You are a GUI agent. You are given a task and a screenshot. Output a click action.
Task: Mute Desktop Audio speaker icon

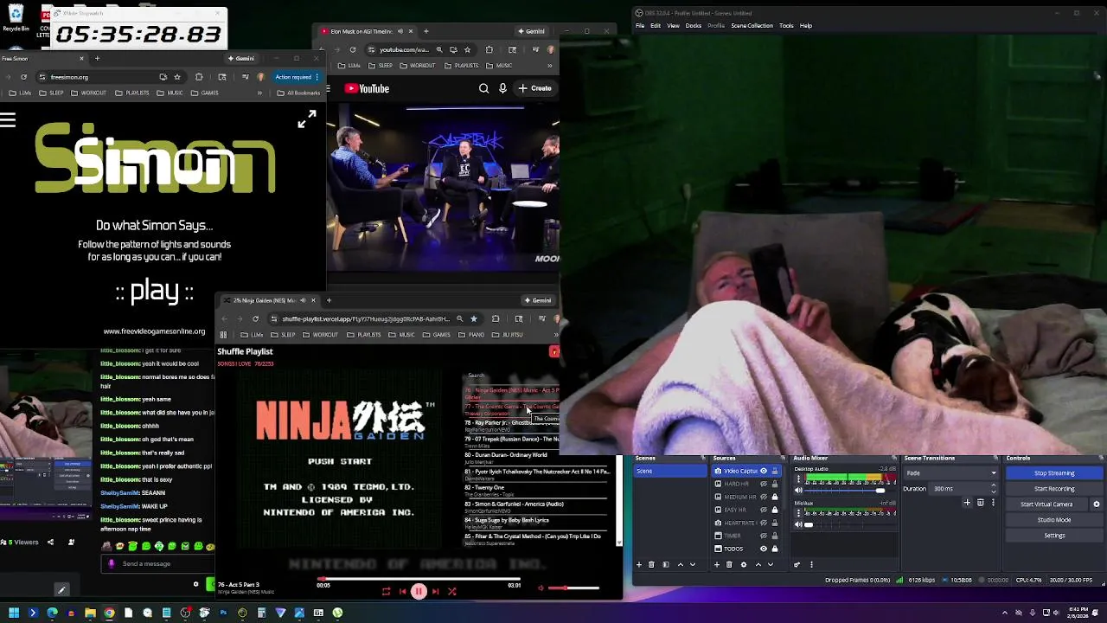click(798, 491)
